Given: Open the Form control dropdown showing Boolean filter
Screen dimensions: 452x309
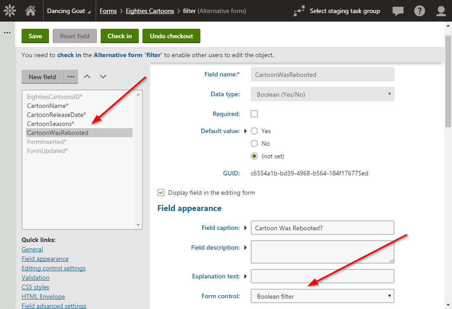Looking at the screenshot, I should 322,296.
